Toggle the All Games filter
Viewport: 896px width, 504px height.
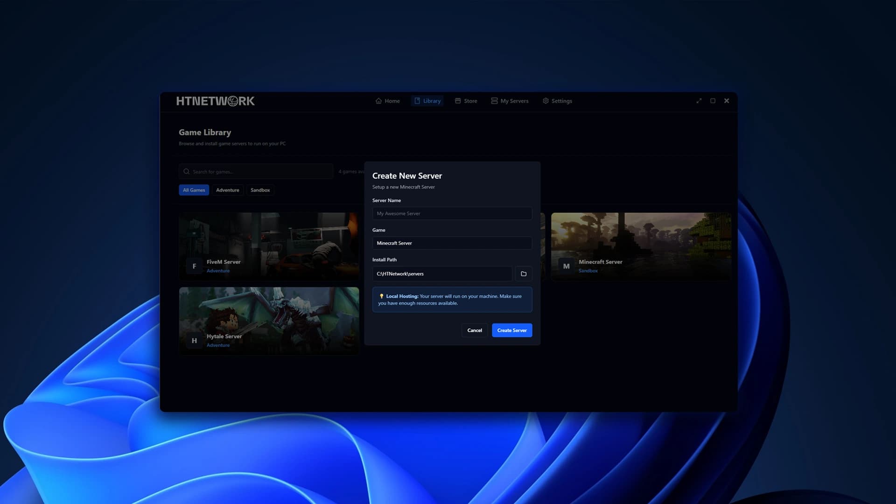pos(194,190)
